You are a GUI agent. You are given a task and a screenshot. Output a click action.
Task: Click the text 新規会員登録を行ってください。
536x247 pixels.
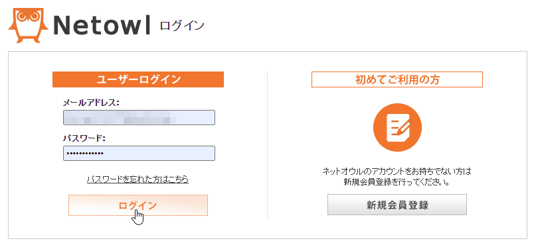point(397,182)
